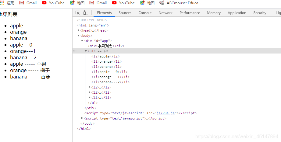Click the page item banana ----- 香蕉
The image size is (281, 142).
(x=30, y=77)
